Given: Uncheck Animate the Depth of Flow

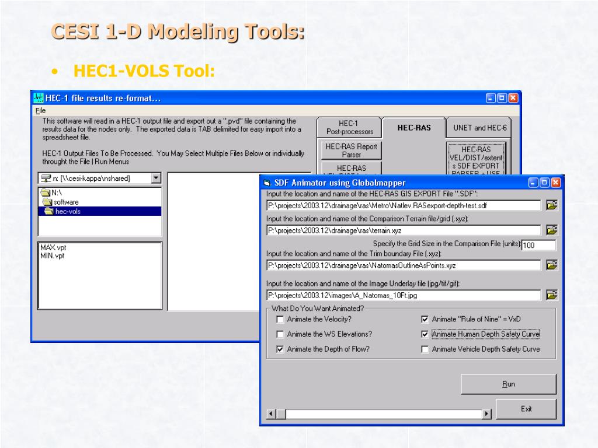Looking at the screenshot, I should tap(280, 349).
